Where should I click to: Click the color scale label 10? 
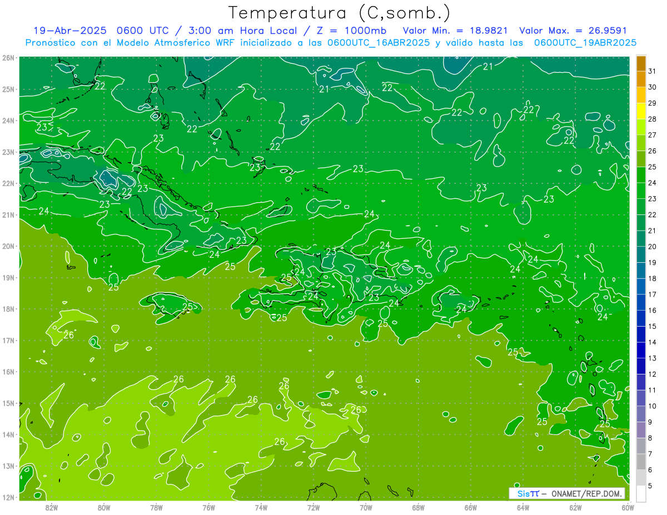653,406
